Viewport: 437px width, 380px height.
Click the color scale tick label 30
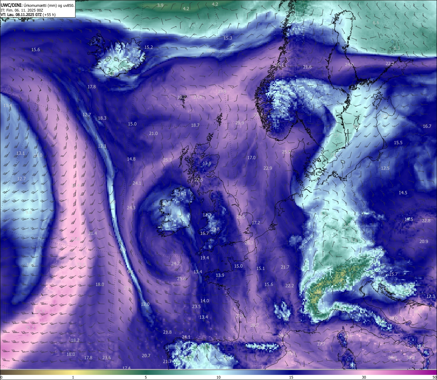click(364, 377)
